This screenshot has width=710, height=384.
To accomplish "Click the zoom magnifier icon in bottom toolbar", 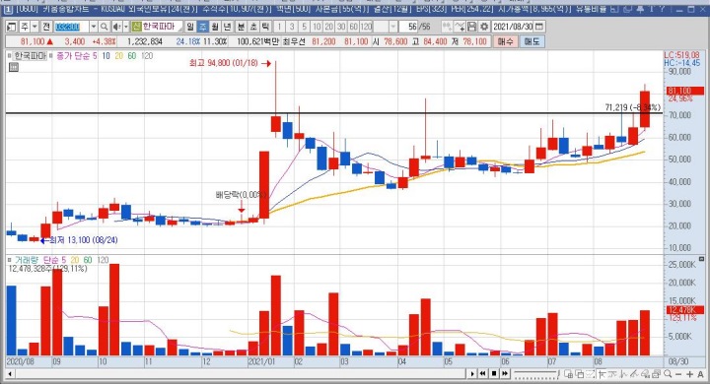I will [x=668, y=373].
